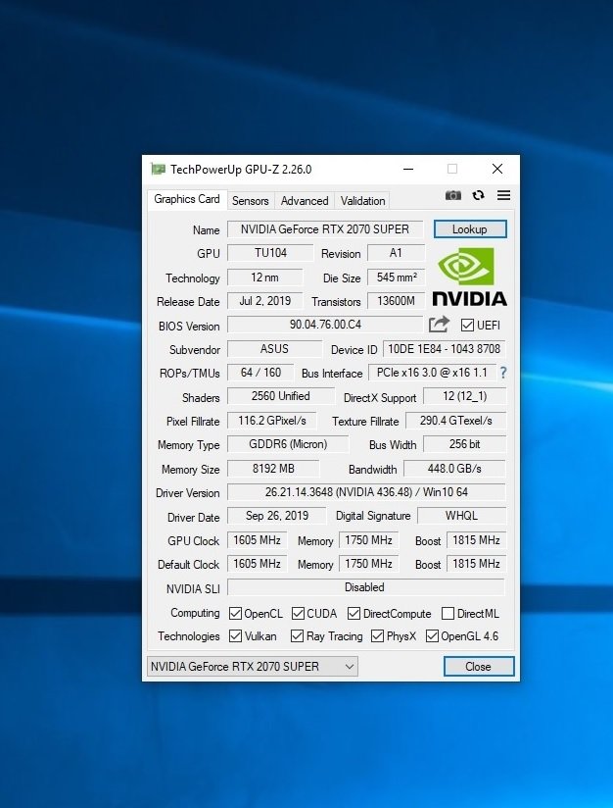Image resolution: width=613 pixels, height=808 pixels.
Task: Click the Bandwidth value 448.0 GB/s
Action: click(454, 469)
